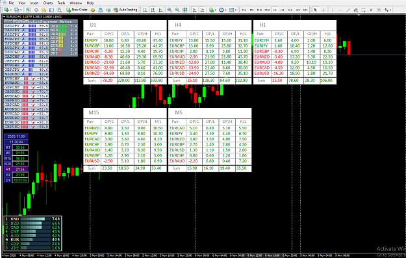
Task: Select the arrow cursor tool
Action: point(315,10)
